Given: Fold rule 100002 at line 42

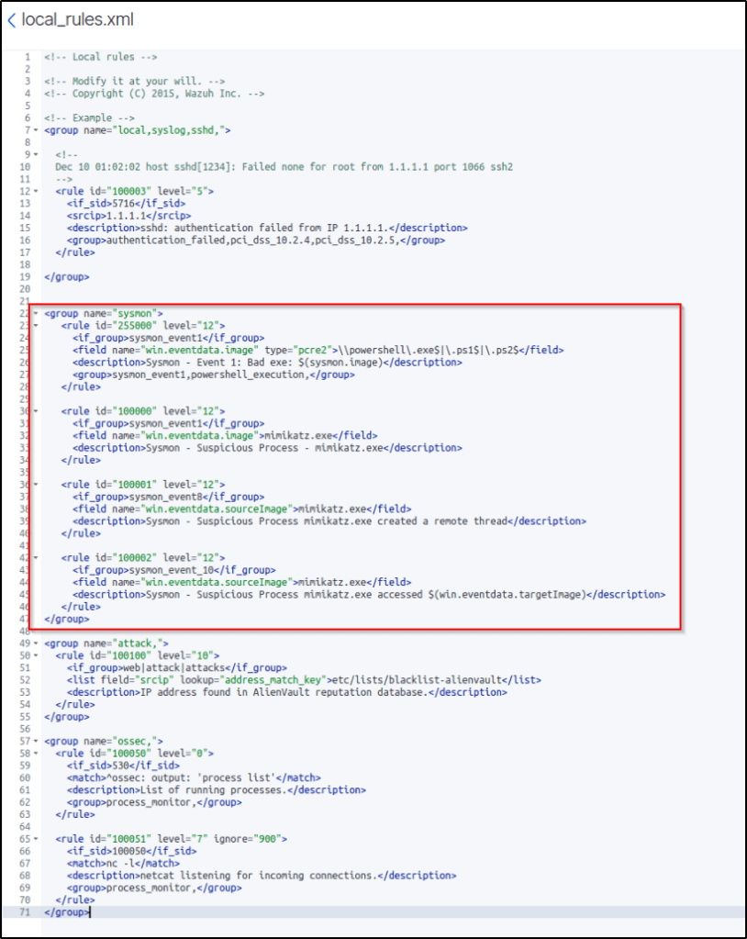Looking at the screenshot, I should click(36, 557).
